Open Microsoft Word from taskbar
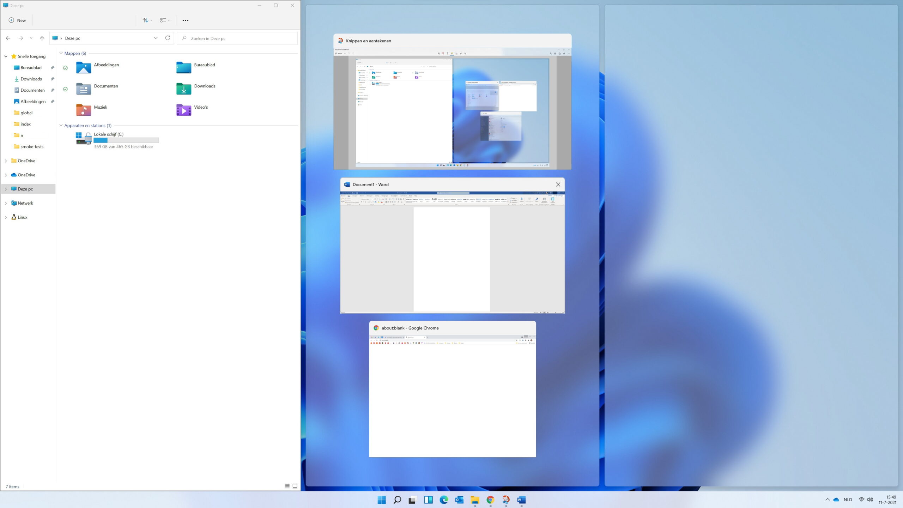The width and height of the screenshot is (903, 508). 522,500
